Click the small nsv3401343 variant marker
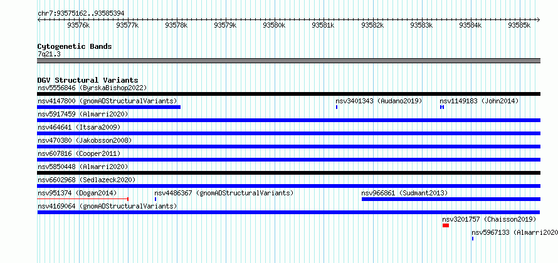Image resolution: width=558 pixels, height=263 pixels. pyautogui.click(x=337, y=107)
